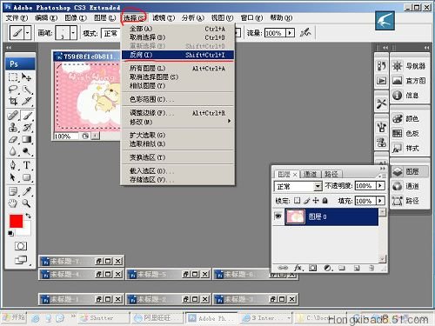Toggle Quick Mask mode
The image size is (435, 326).
click(x=21, y=246)
